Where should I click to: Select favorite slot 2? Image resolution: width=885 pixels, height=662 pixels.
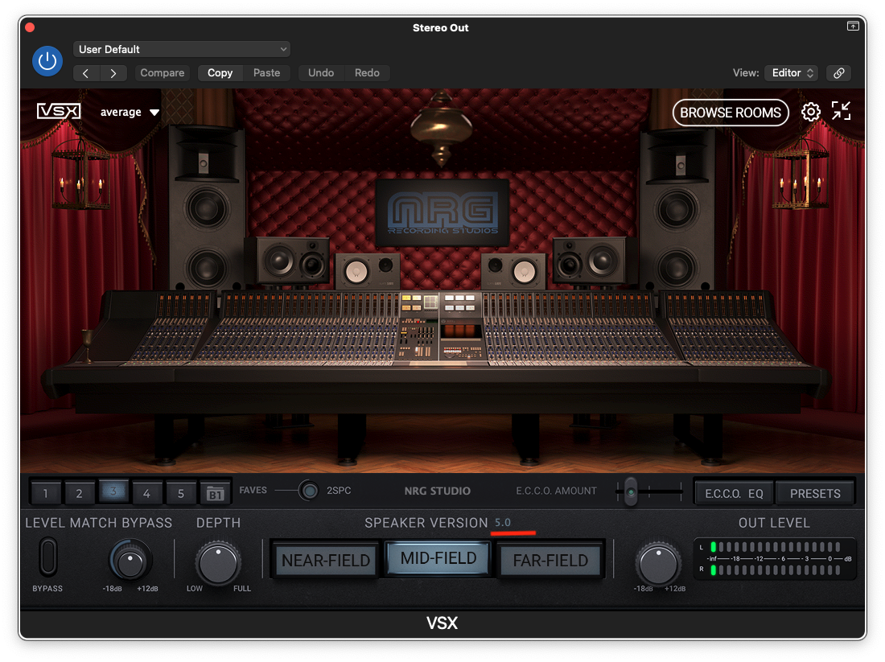[79, 493]
